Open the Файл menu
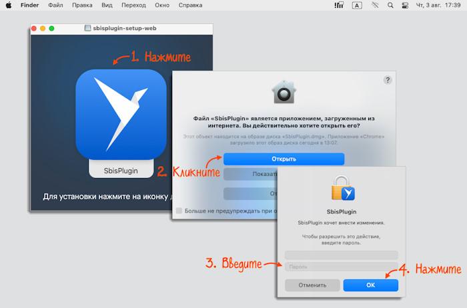This screenshot has width=467, height=308. coord(55,5)
